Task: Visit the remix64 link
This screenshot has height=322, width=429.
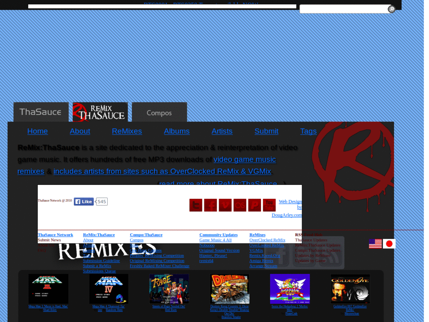Action: click(x=206, y=261)
